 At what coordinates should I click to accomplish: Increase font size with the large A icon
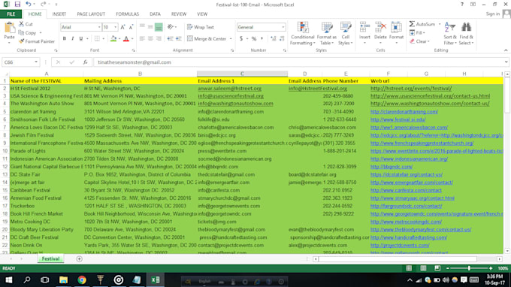[x=122, y=27]
